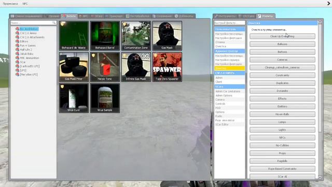332x187 pixels.
Task: Click the No-Collides cleanup button
Action: (x=282, y=145)
